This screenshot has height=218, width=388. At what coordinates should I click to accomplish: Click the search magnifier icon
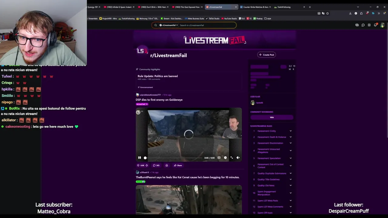(x=156, y=25)
